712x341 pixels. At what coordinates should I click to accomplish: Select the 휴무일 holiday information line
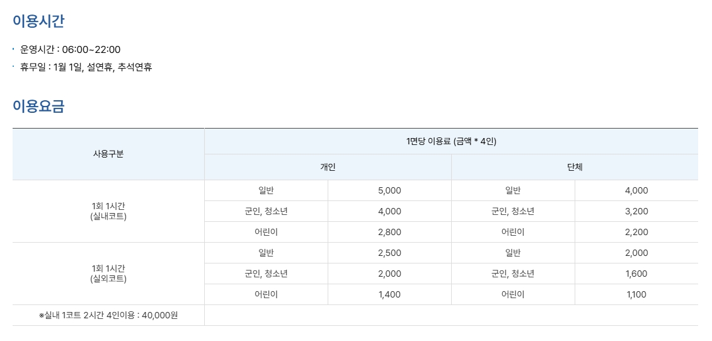[x=86, y=67]
